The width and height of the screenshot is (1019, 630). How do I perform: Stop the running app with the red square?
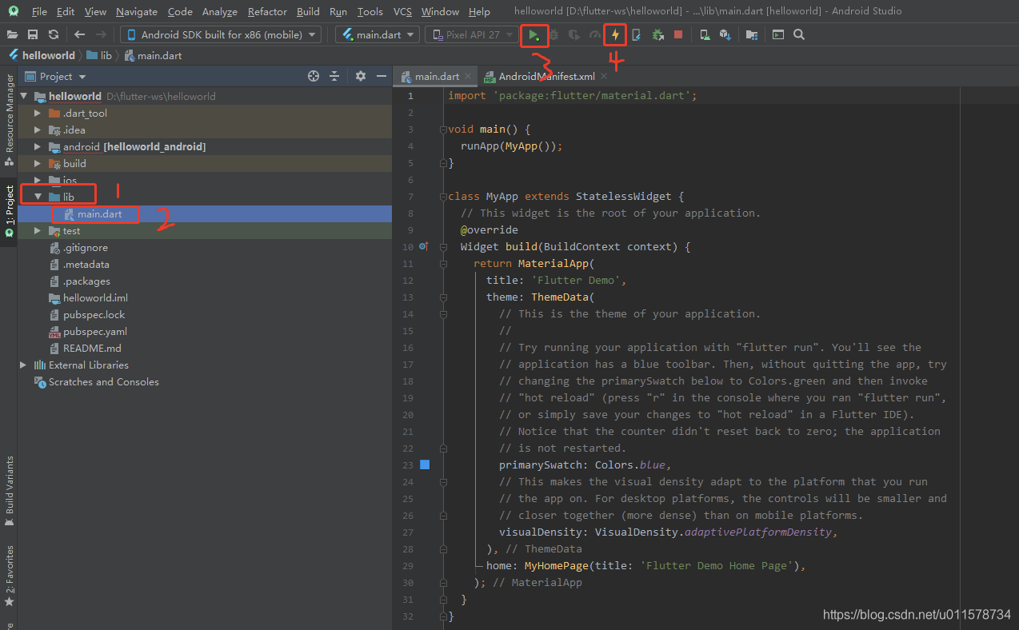coord(678,34)
